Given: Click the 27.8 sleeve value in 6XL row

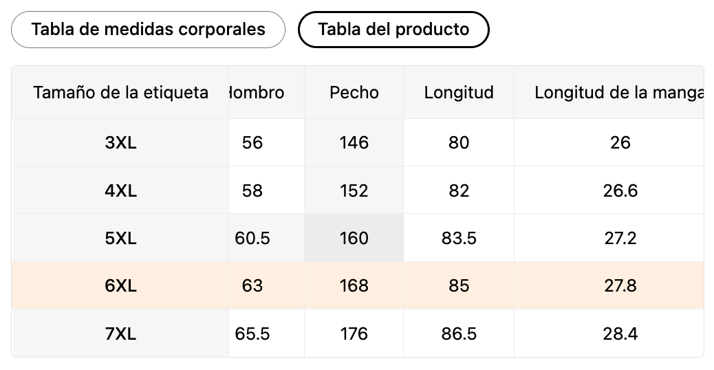Looking at the screenshot, I should coord(620,285).
